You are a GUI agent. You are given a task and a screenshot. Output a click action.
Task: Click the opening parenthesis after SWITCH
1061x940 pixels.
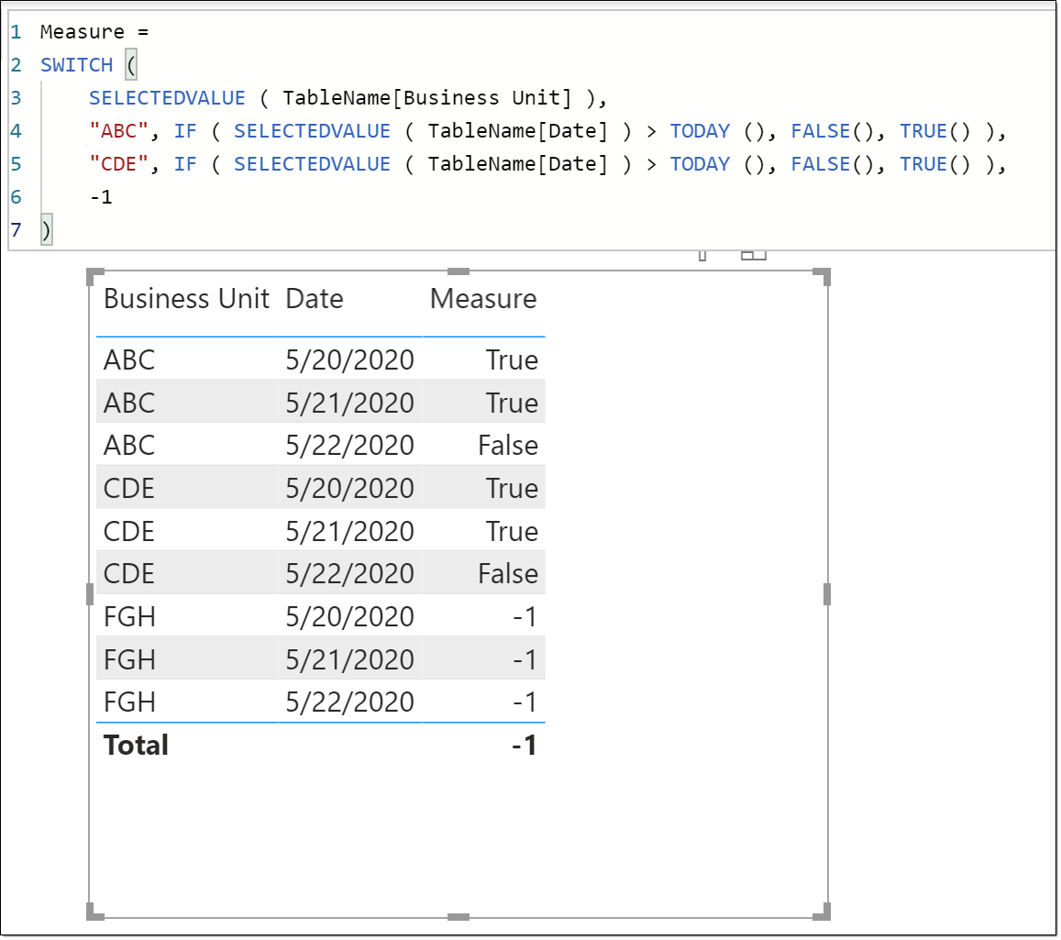point(131,65)
